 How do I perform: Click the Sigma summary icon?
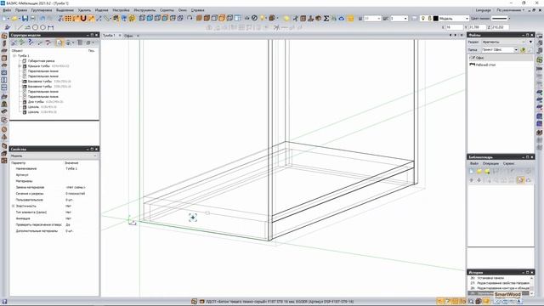(x=326, y=18)
